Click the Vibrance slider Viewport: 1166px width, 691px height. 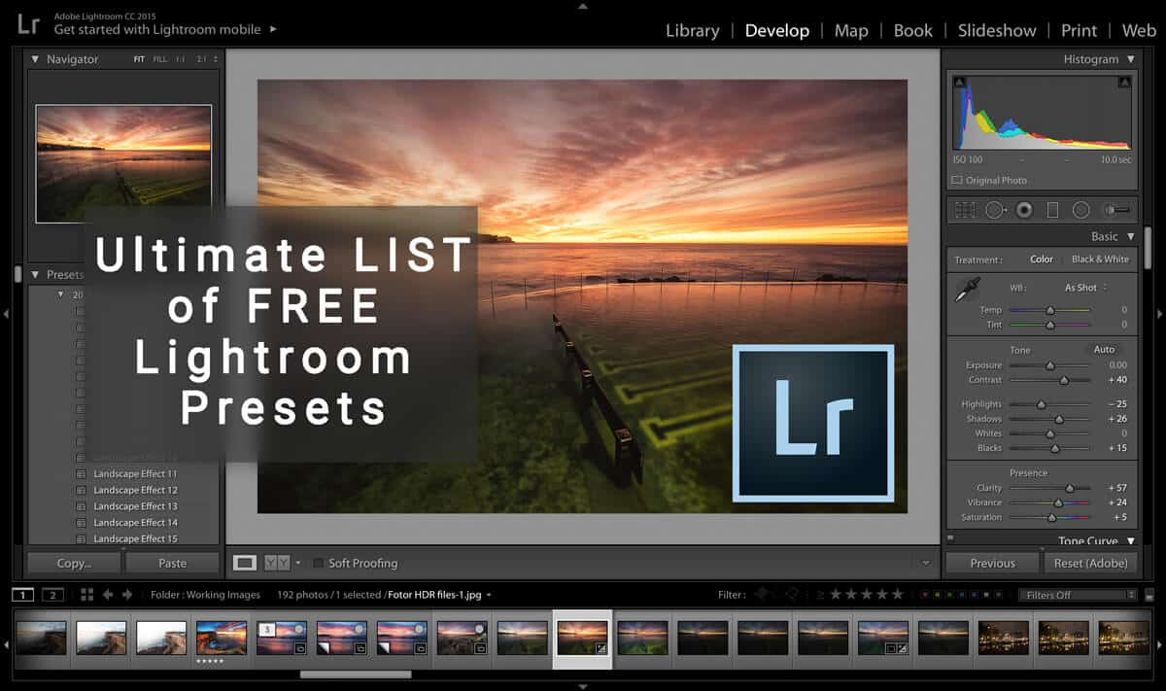1049,502
